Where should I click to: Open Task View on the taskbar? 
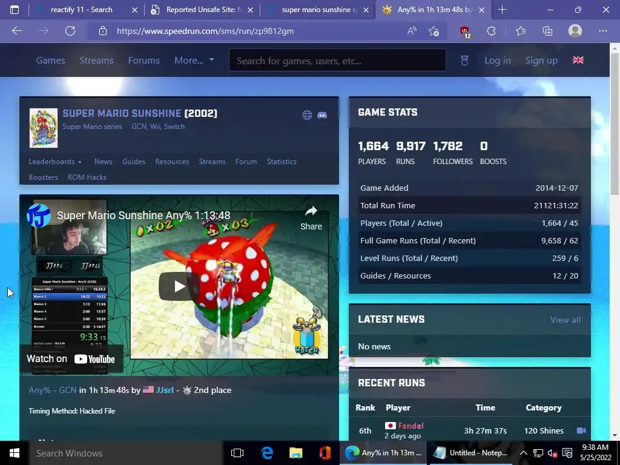pos(237,453)
